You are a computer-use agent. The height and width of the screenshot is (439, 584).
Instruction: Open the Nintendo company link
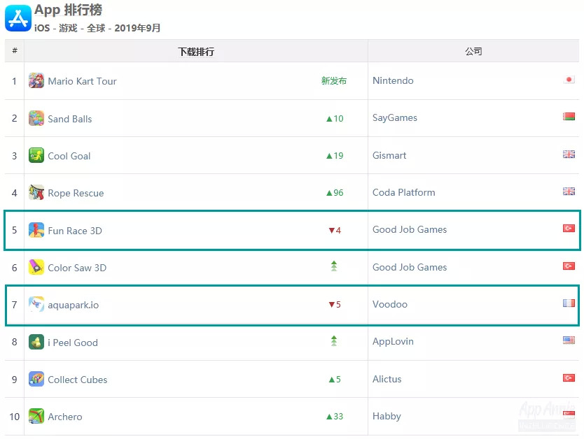[393, 81]
